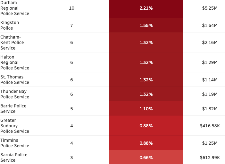Select the Durham Regional Police Service row label
225x164 pixels.
coord(15,8)
